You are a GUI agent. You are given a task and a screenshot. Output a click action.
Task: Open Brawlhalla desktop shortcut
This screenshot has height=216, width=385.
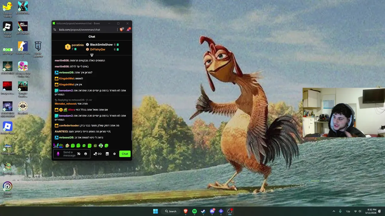(8, 169)
